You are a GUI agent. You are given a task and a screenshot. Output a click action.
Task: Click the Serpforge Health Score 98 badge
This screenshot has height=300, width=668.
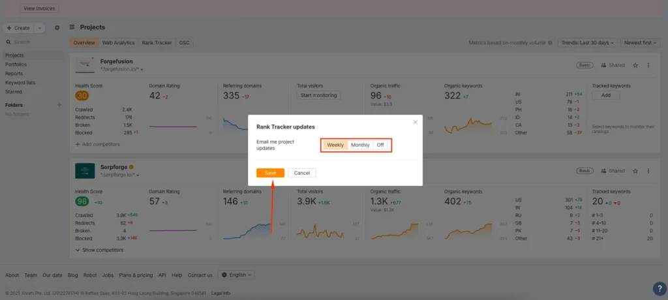(x=82, y=202)
